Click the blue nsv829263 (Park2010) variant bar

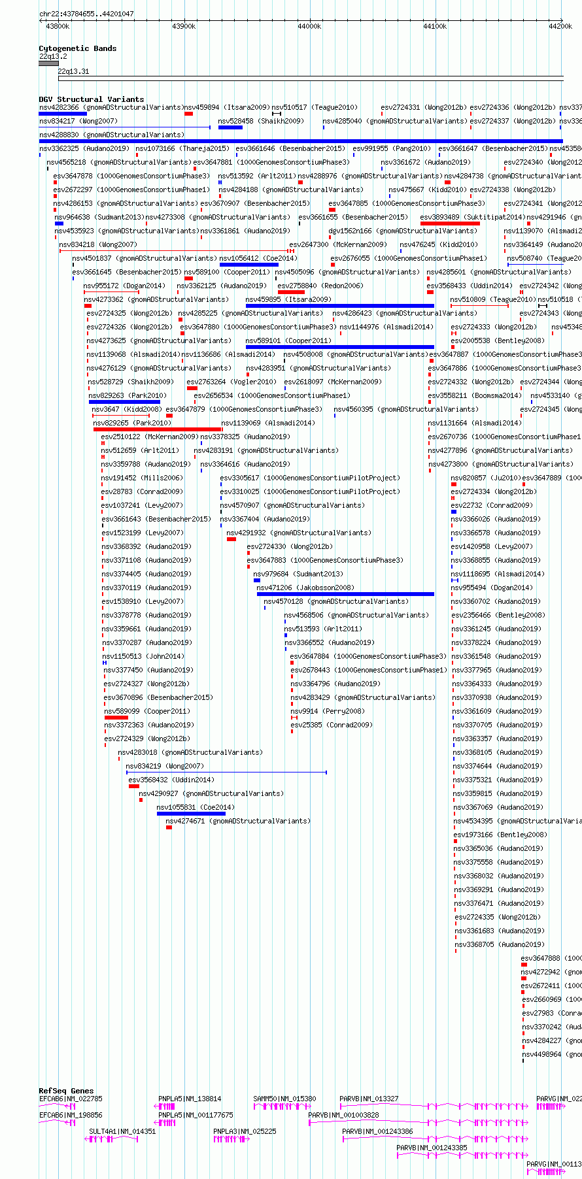pos(124,402)
